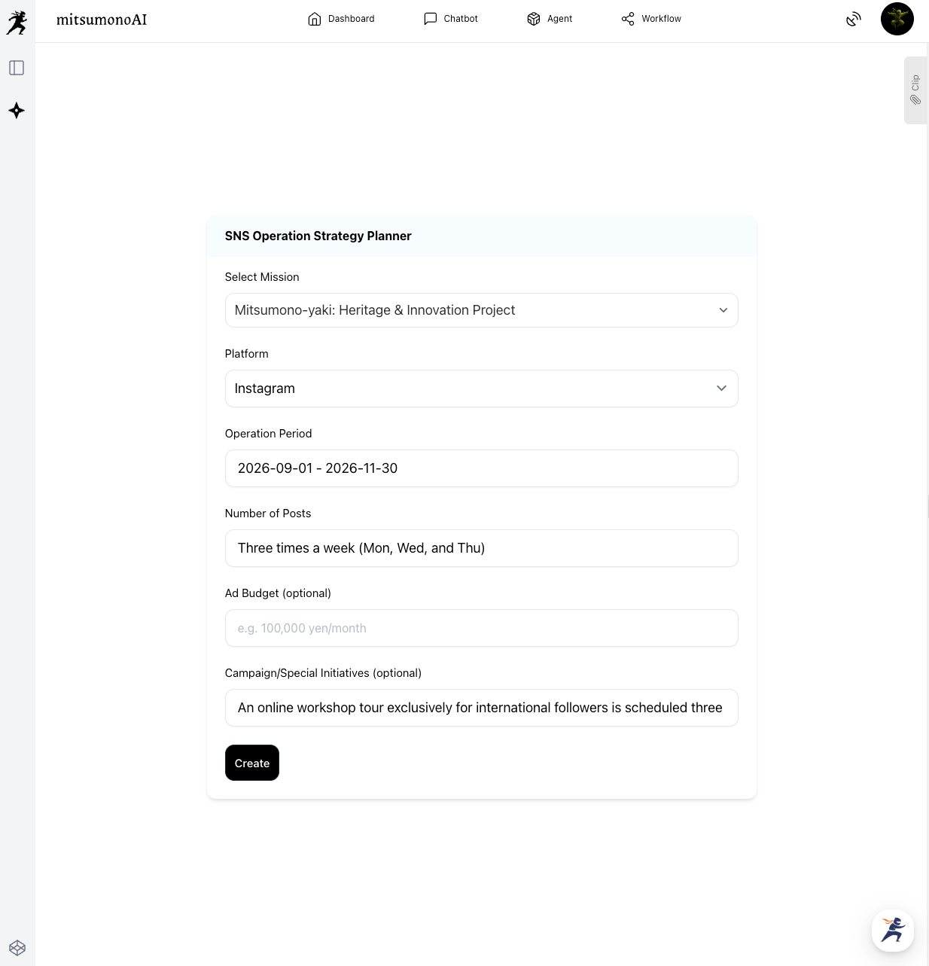The height and width of the screenshot is (966, 929).
Task: Click the cube icon at sidebar bottom
Action: (x=17, y=947)
